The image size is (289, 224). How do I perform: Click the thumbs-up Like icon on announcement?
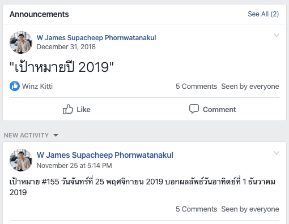[x=68, y=109]
